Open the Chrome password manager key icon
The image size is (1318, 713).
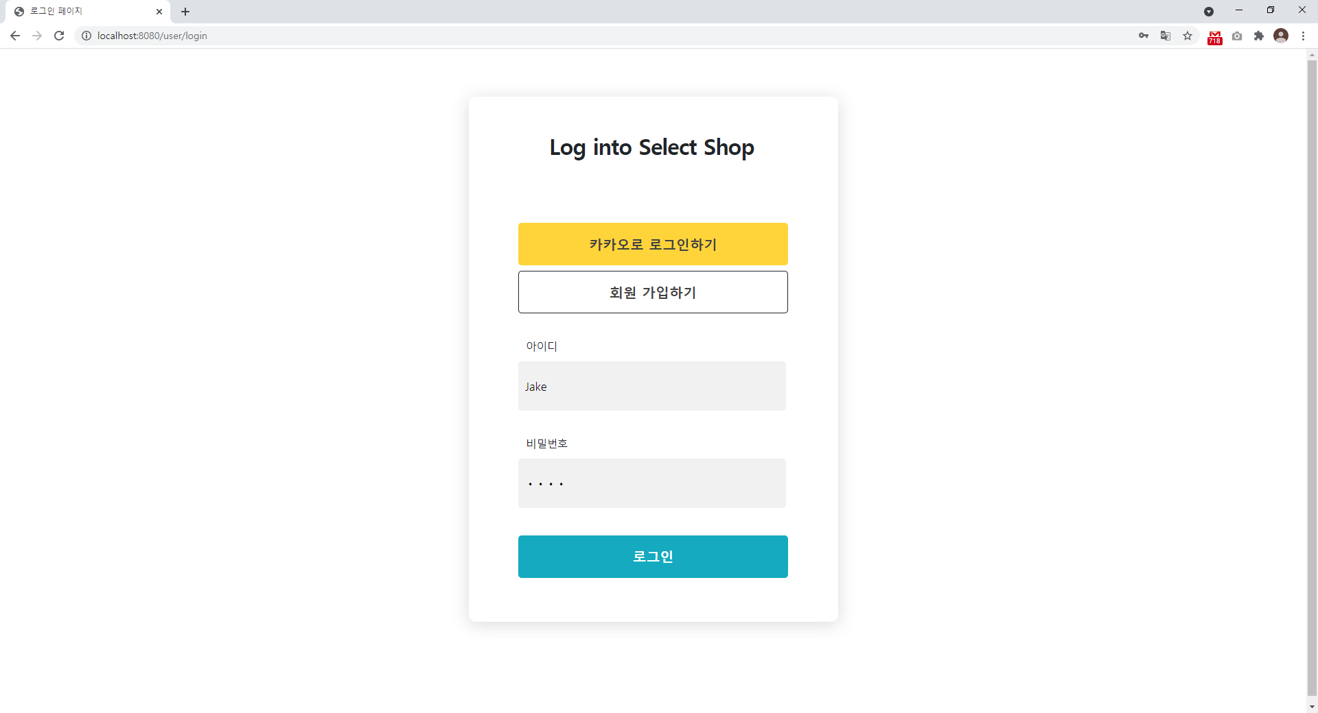(x=1144, y=36)
